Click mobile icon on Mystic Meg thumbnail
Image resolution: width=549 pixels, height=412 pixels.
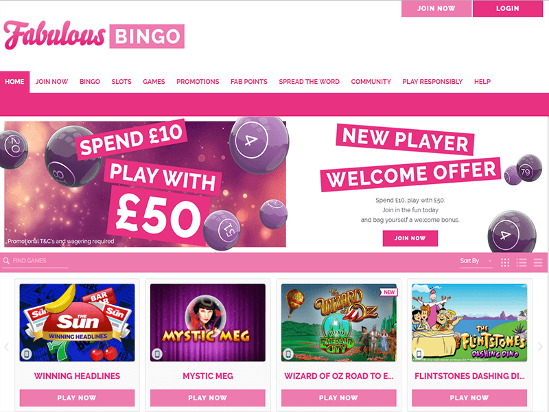tap(157, 354)
